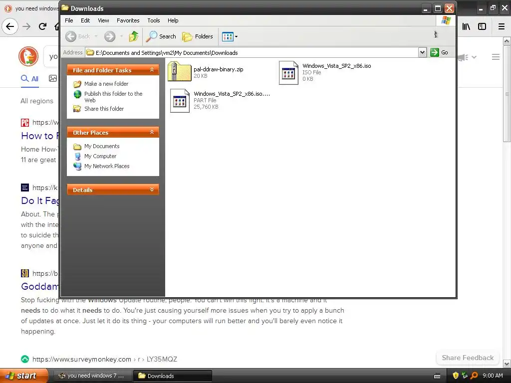The width and height of the screenshot is (511, 383).
Task: Open the Edit menu
Action: [x=85, y=20]
